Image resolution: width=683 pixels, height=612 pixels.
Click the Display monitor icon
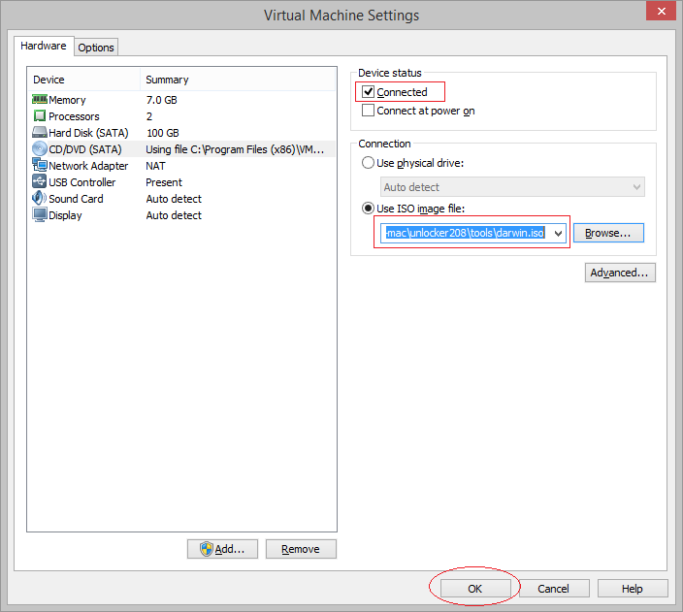(x=39, y=214)
